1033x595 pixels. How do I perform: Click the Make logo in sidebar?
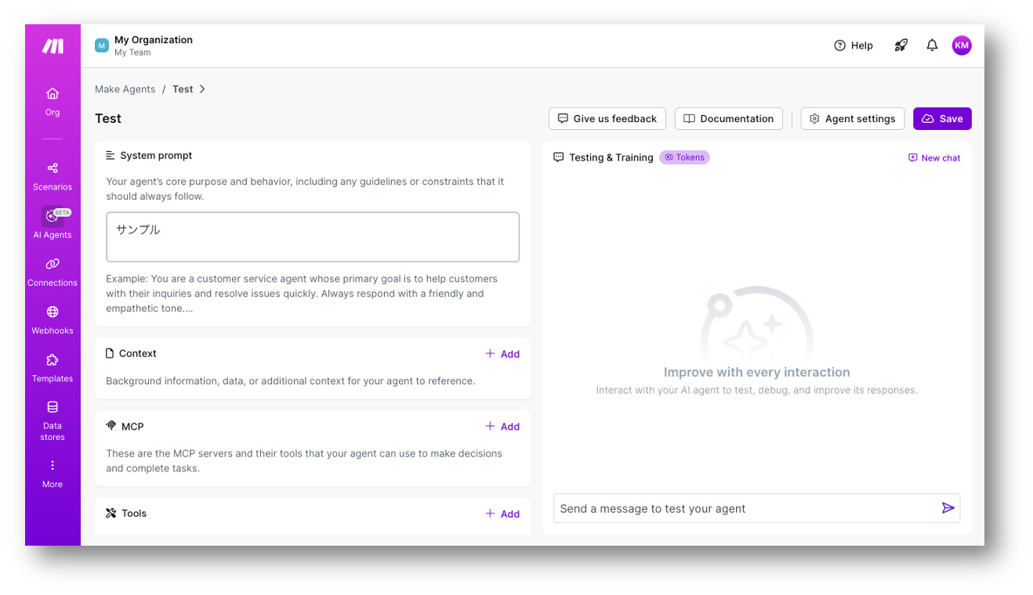(53, 46)
